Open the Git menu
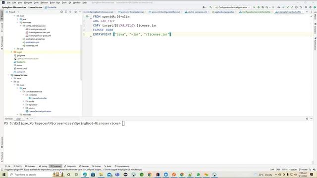 pyautogui.click(x=70, y=2)
